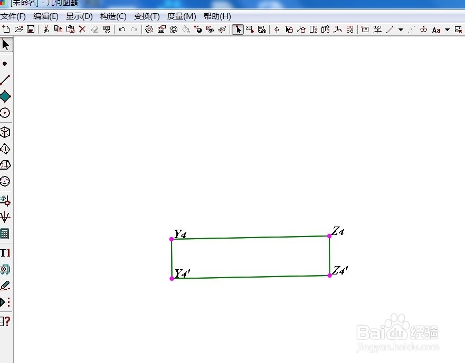The height and width of the screenshot is (363, 465).
Task: Click the eye hide/show icon
Action: (x=210, y=30)
